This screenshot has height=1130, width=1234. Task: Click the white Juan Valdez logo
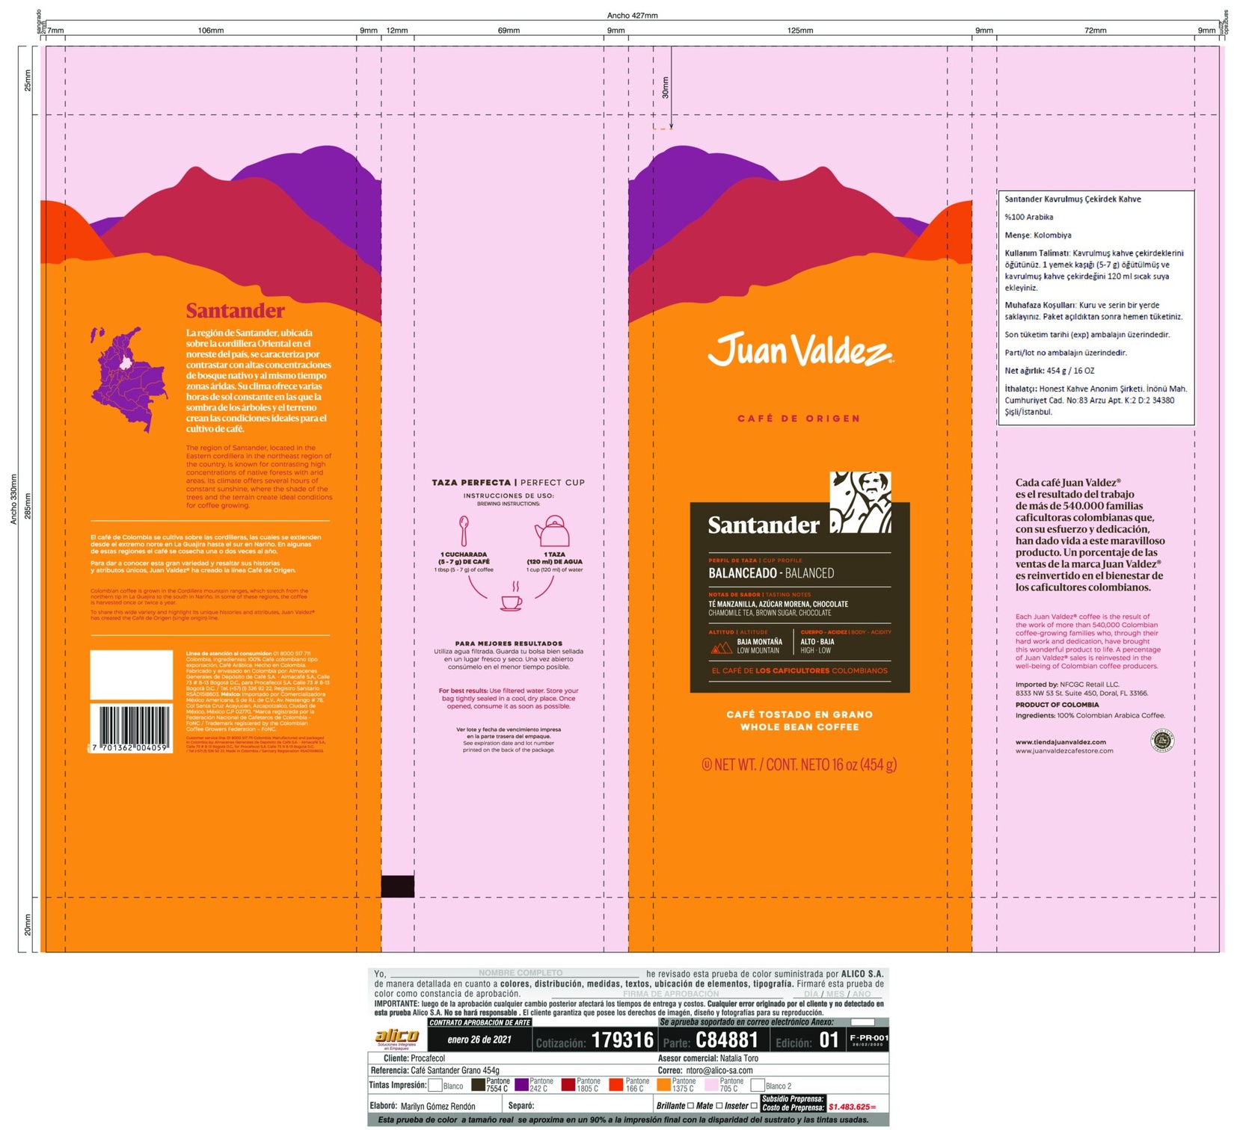(800, 350)
